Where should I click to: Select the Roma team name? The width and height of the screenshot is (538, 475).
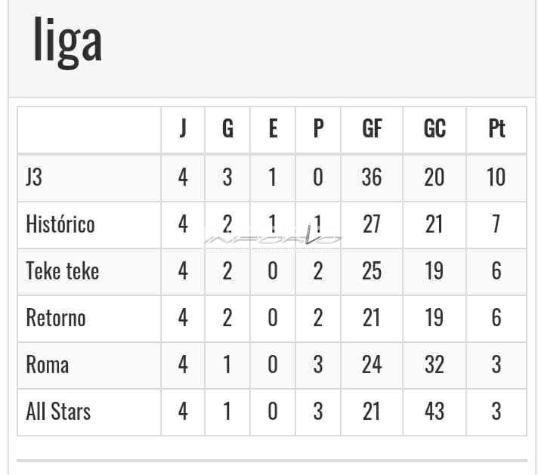point(48,365)
